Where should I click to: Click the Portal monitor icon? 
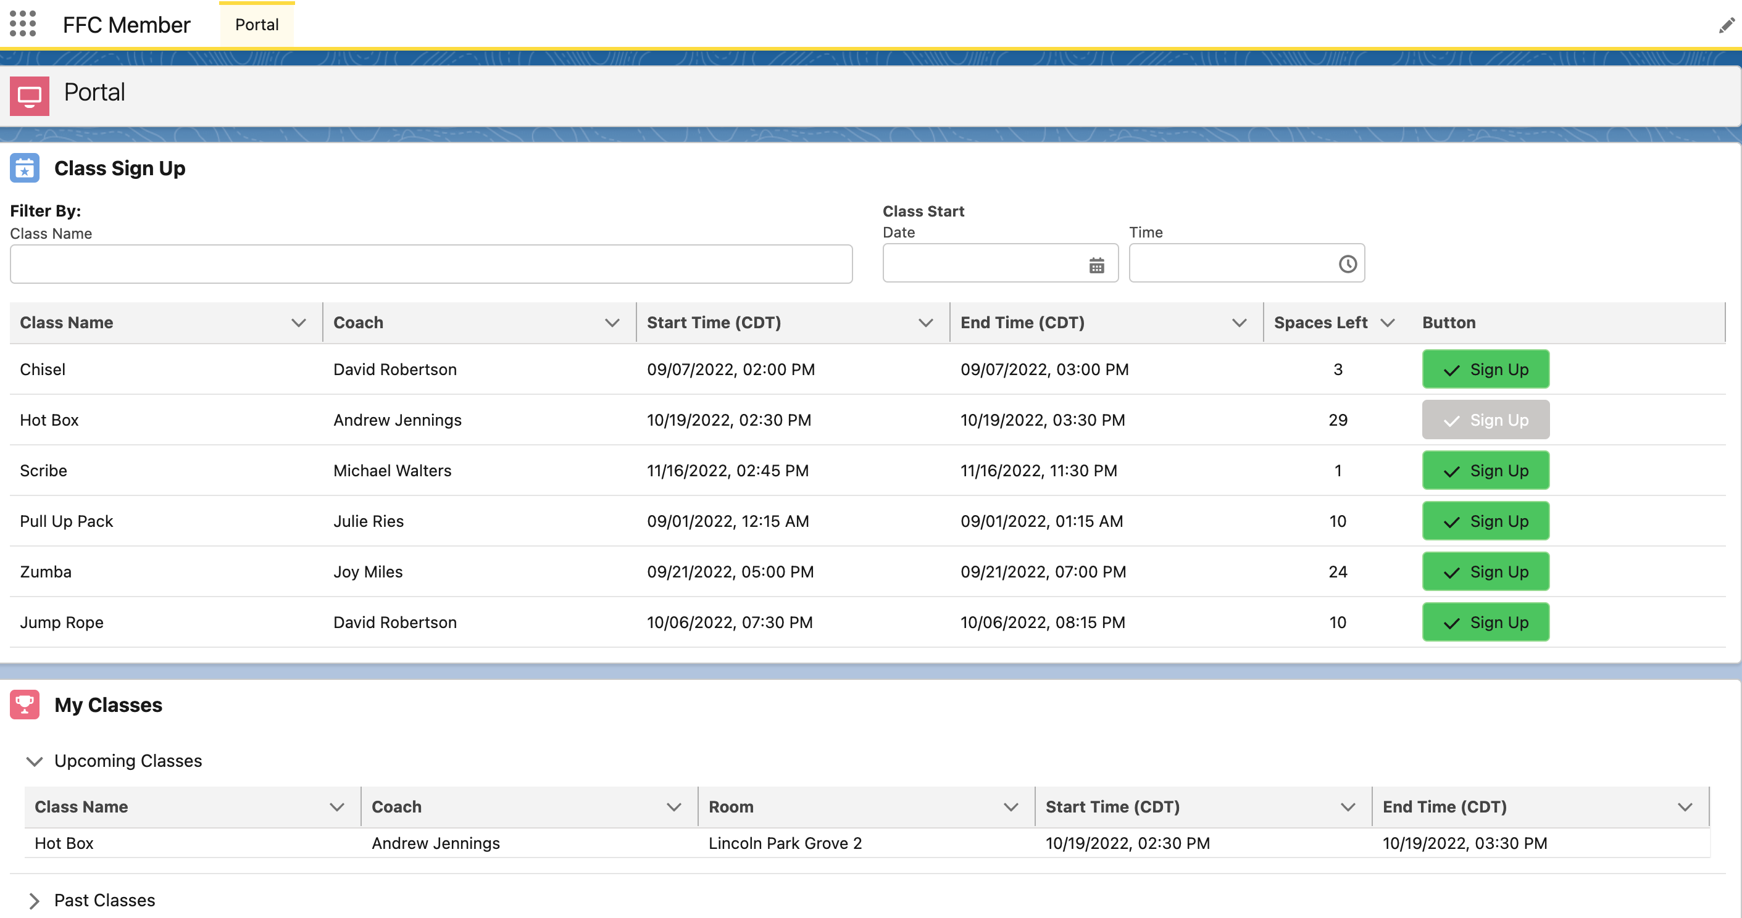click(30, 95)
